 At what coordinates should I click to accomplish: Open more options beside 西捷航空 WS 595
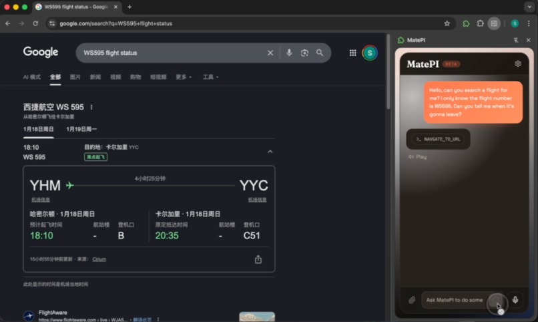coord(91,107)
